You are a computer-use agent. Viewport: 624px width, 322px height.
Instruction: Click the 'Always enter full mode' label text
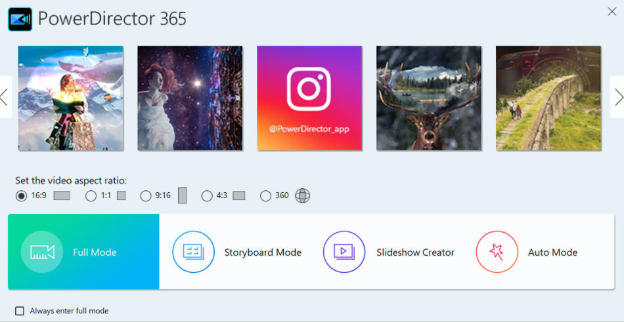click(x=69, y=311)
